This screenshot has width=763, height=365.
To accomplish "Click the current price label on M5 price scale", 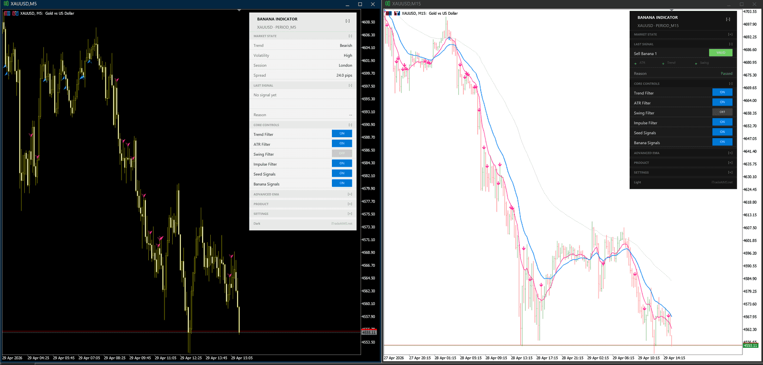I will (369, 333).
